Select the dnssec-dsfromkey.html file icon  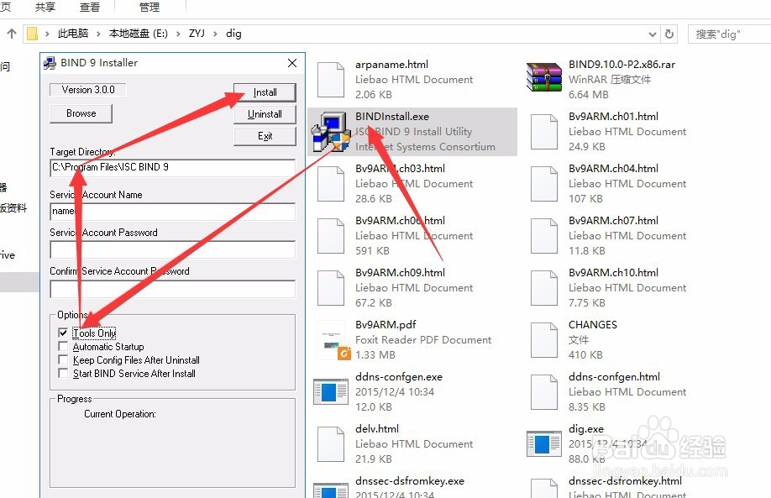tap(544, 488)
